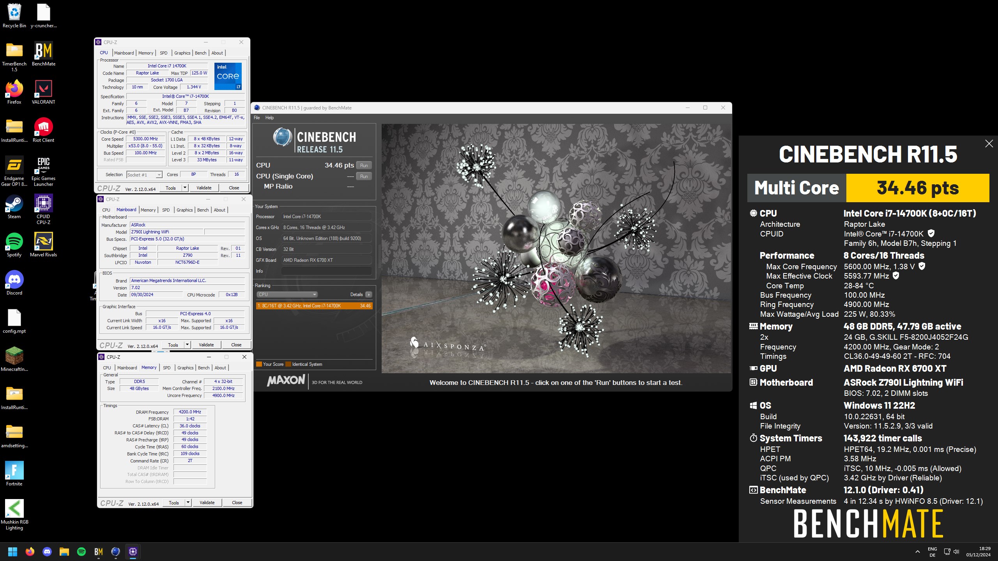Open the Recycle Bin desktop icon
This screenshot has width=998, height=561.
coord(14,16)
